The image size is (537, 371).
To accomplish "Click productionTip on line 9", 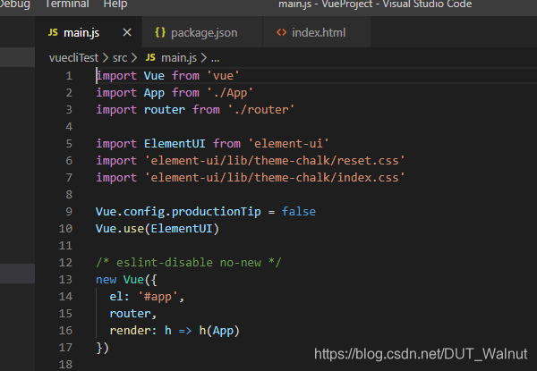I will coord(216,212).
